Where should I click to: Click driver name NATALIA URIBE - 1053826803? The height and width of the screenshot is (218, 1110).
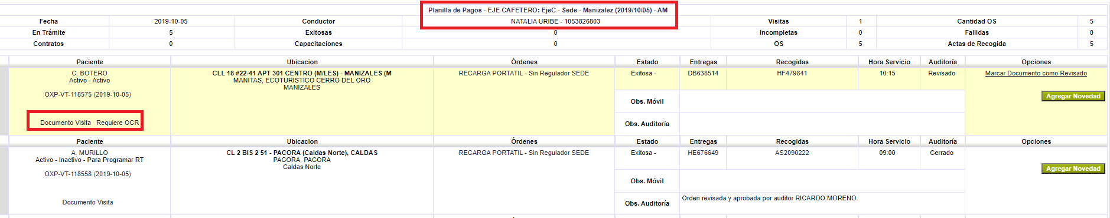[x=555, y=21]
